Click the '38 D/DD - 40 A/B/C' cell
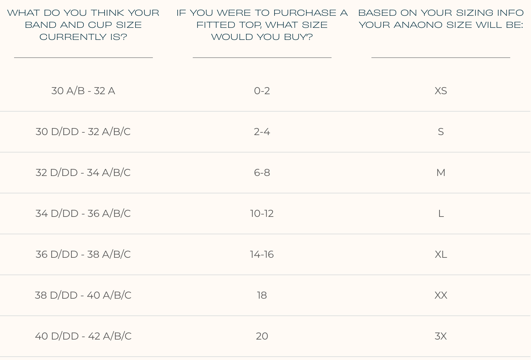Screen dimensions: 531x360 pyautogui.click(x=83, y=295)
